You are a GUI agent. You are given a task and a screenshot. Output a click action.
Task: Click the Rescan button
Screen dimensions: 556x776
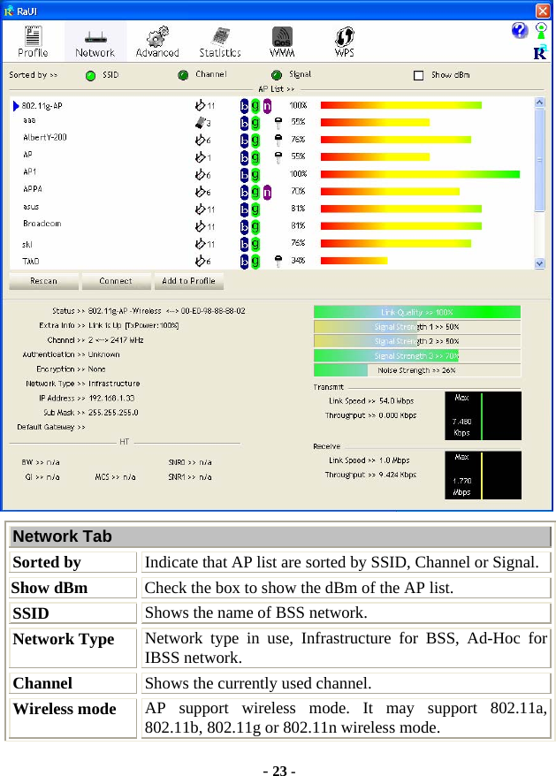tap(43, 281)
